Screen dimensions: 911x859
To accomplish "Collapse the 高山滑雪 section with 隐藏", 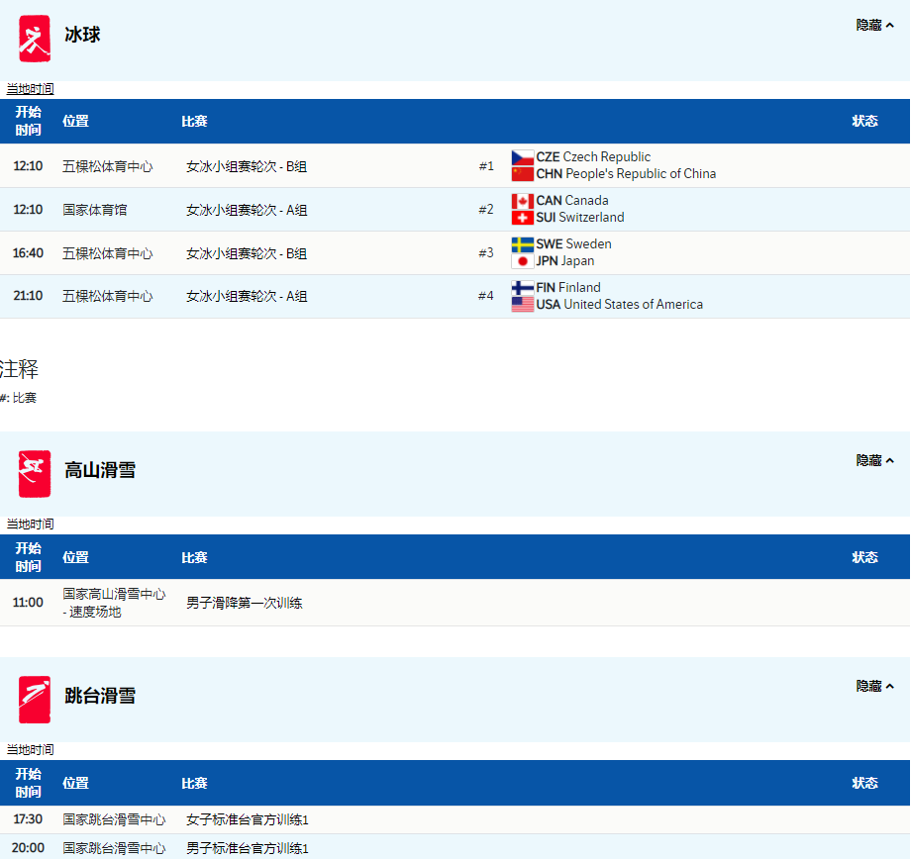I will pyautogui.click(x=874, y=461).
